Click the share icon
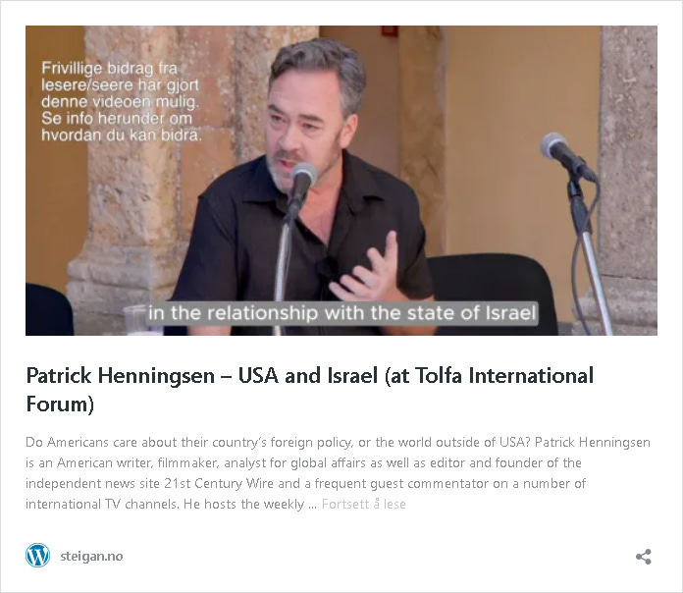Image resolution: width=683 pixels, height=593 pixels. [644, 557]
